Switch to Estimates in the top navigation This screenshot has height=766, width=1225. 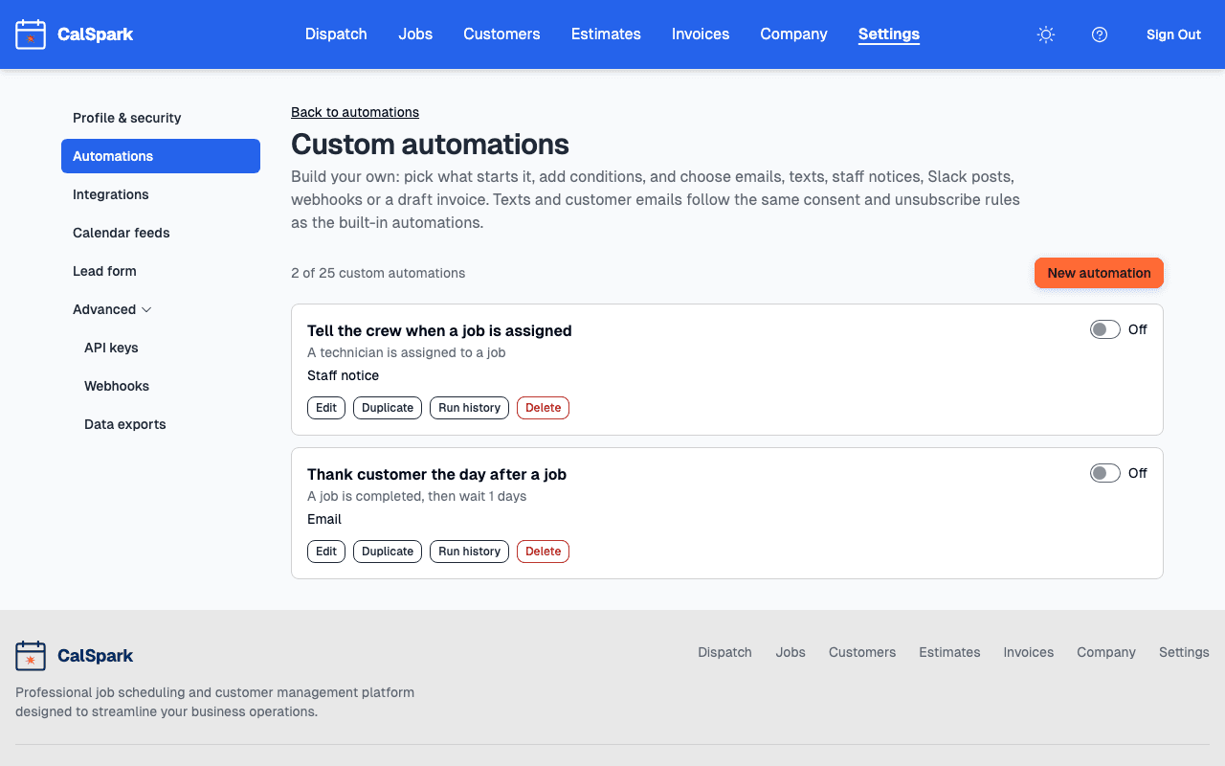coord(606,34)
